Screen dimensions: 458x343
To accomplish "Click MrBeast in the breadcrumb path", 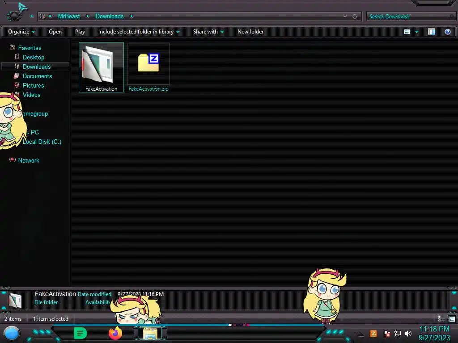I will point(68,17).
